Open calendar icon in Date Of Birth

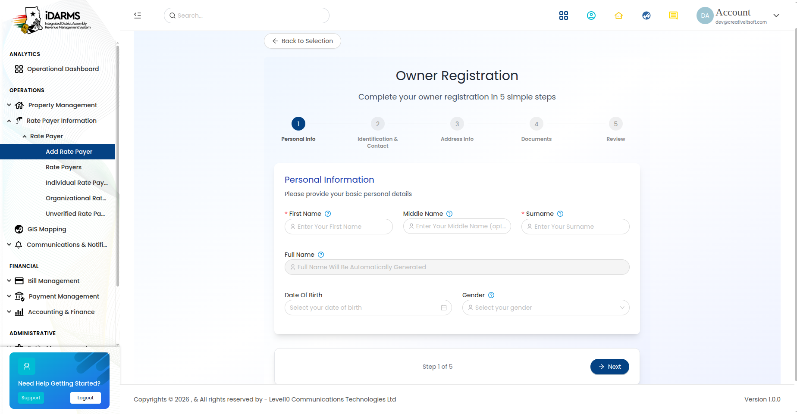pos(444,308)
